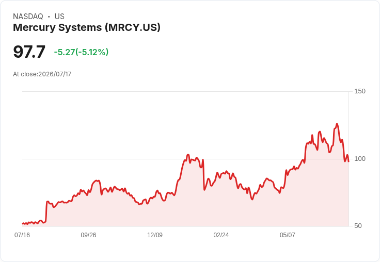Click the -5.27(-5.12%) price change
The height and width of the screenshot is (262, 380).
click(x=81, y=52)
